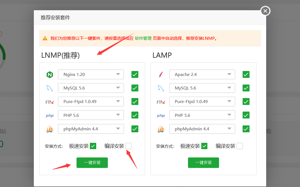Screen dimensions: 300x187
Task: Click the phpMyAdmin sailboat icon in LNMP column
Action: click(x=50, y=129)
